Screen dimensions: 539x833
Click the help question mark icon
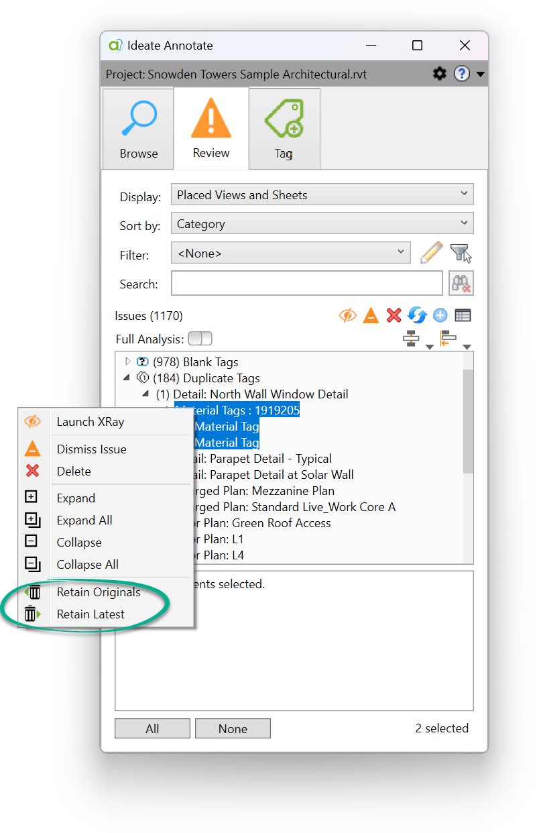click(x=462, y=74)
